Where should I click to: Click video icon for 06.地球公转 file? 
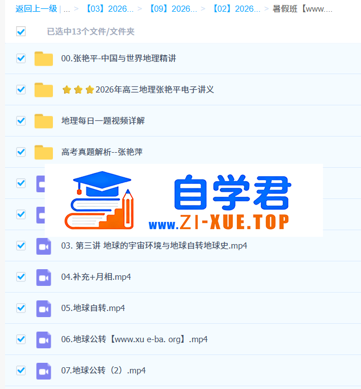(x=43, y=340)
